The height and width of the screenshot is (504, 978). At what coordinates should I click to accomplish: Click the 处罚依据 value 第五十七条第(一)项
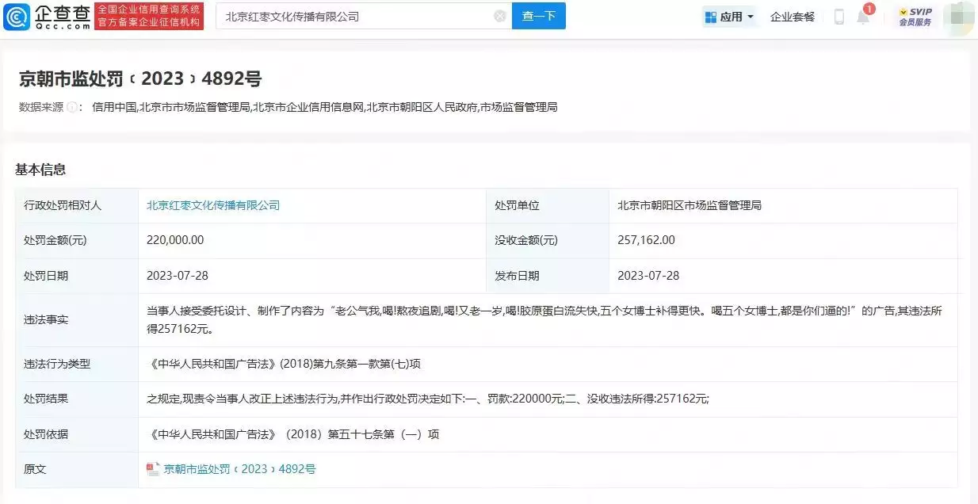coord(293,434)
